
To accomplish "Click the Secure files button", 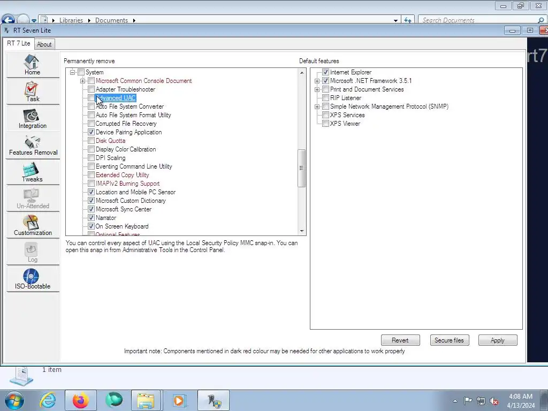I will click(x=449, y=340).
